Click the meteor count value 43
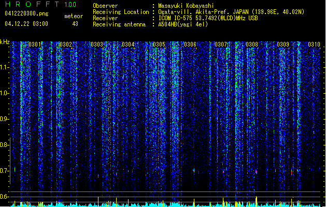 [x=75, y=24]
